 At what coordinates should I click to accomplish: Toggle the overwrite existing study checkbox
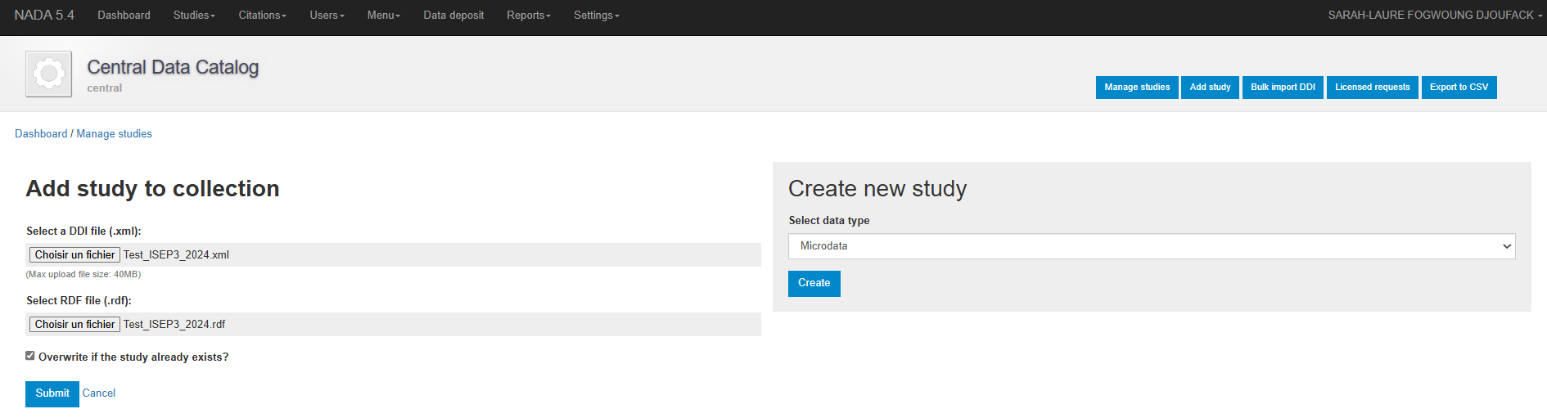(x=30, y=356)
